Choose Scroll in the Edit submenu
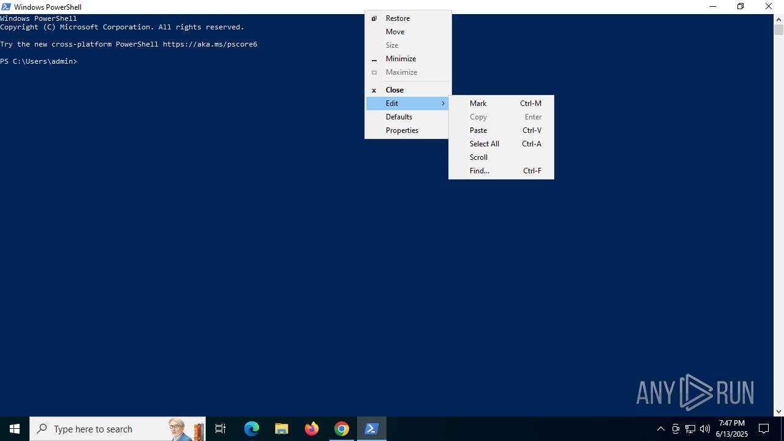 (501, 157)
